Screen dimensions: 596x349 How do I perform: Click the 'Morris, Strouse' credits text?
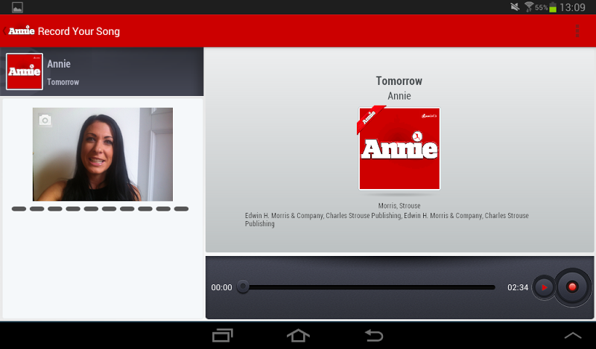point(399,206)
